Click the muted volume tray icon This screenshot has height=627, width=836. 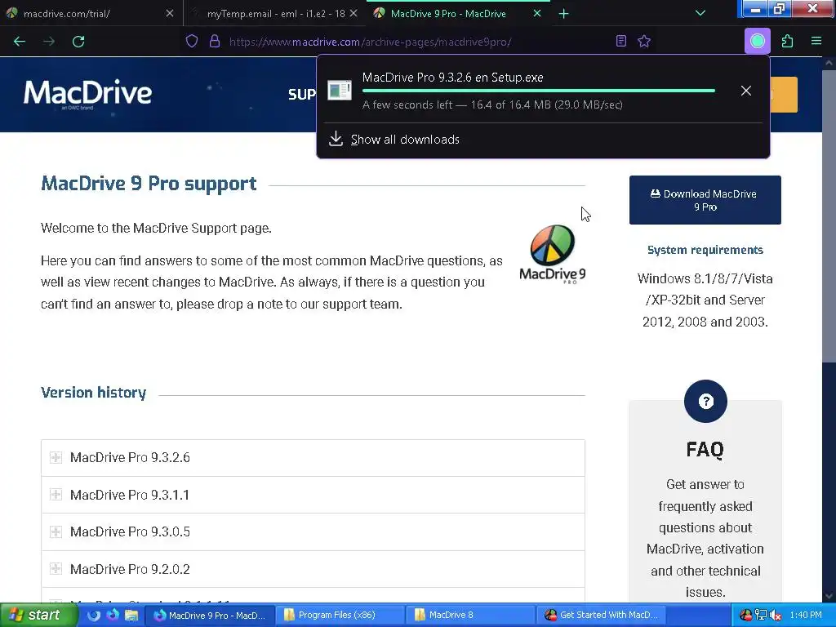[x=776, y=616]
